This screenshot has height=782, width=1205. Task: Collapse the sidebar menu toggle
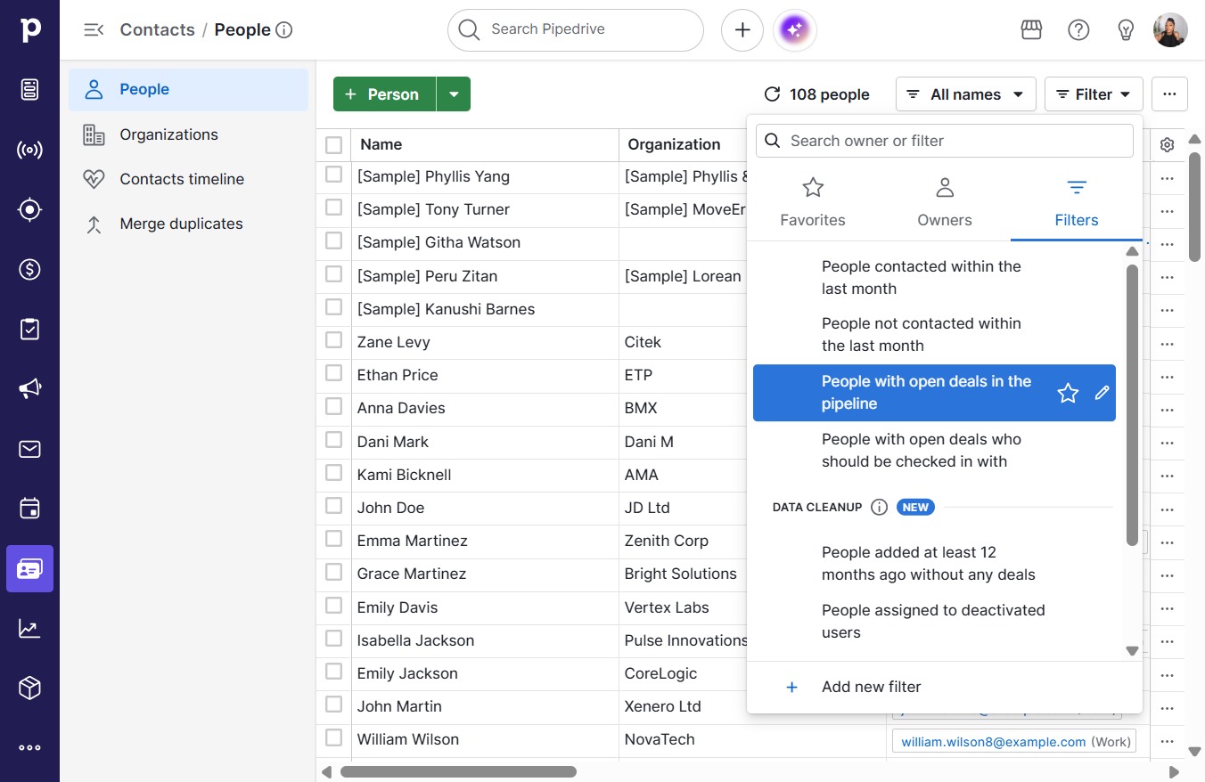tap(94, 29)
